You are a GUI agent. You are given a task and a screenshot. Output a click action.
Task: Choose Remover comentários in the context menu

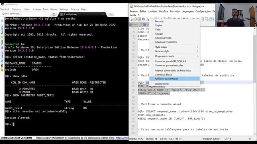pos(175,79)
